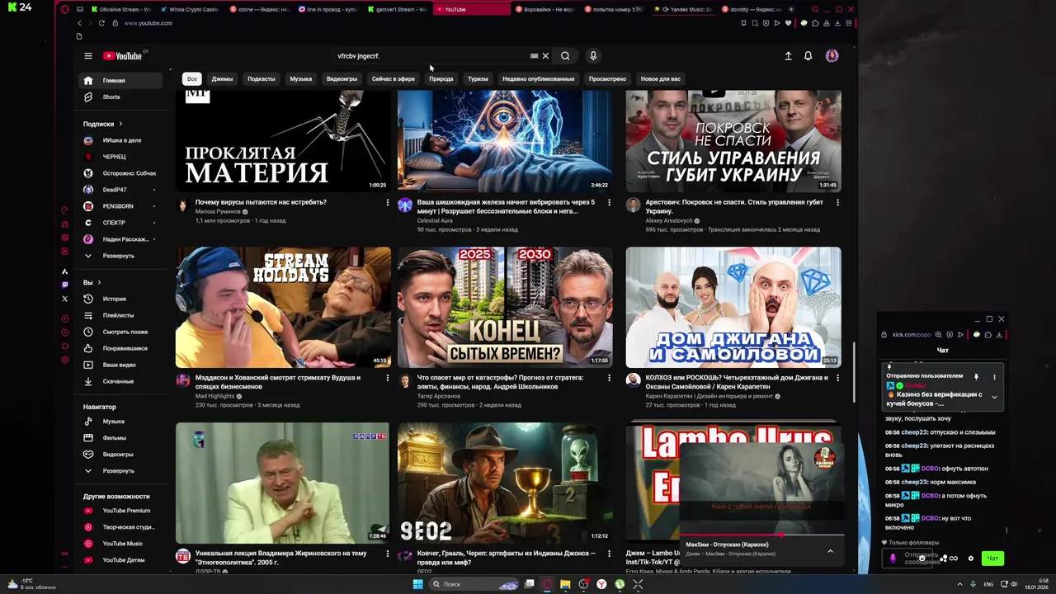The image size is (1056, 594).
Task: Open Stream Holidays video thumbnail
Action: 283,307
